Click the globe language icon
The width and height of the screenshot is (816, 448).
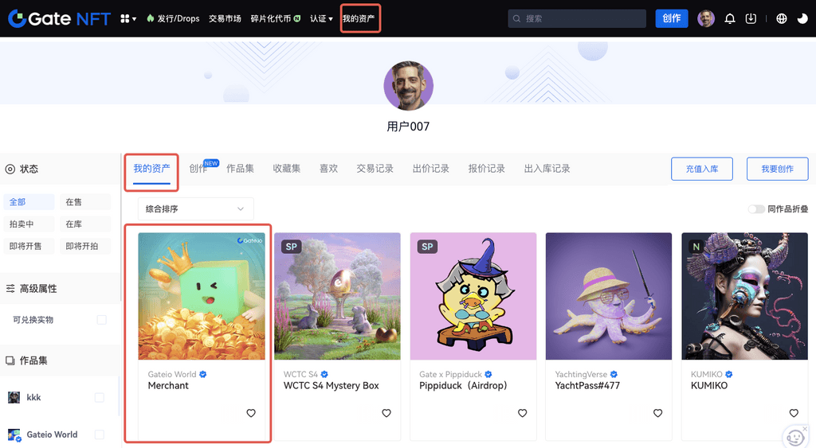coord(781,18)
